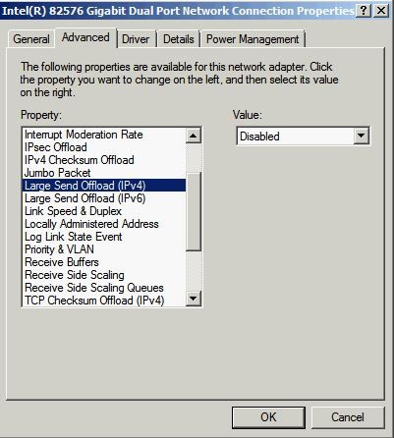Go to the Details tab

coord(179,39)
